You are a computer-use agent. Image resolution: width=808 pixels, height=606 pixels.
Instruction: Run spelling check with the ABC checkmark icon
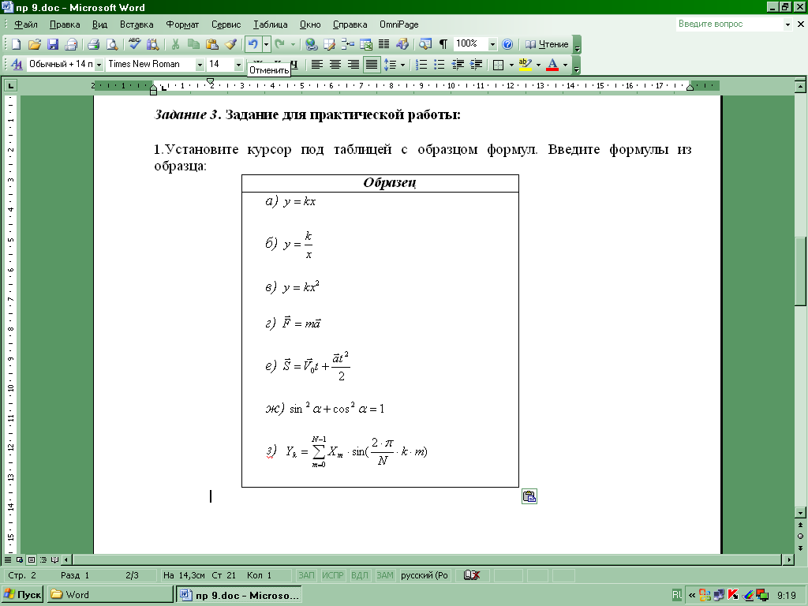pyautogui.click(x=134, y=44)
